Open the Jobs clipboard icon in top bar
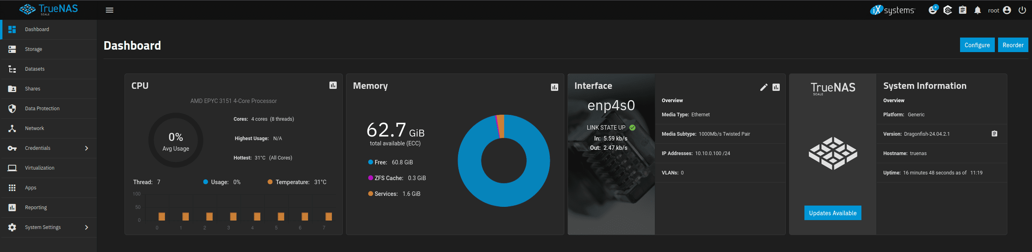1032x252 pixels. [963, 10]
